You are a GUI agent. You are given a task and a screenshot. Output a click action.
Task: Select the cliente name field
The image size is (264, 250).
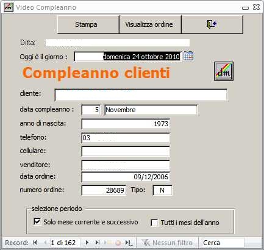pyautogui.click(x=141, y=95)
